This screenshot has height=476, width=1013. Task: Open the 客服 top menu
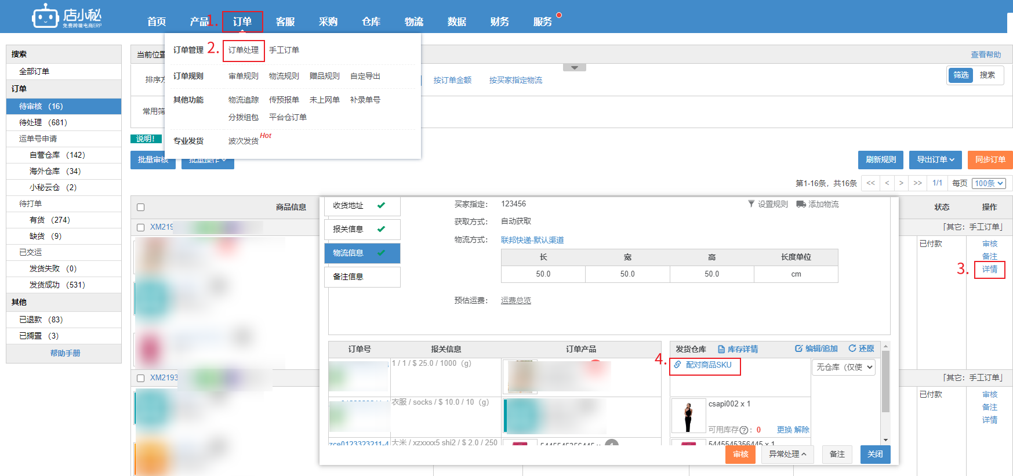tap(285, 22)
